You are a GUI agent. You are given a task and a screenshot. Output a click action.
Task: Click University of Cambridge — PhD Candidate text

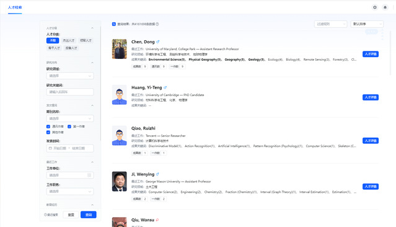click(175, 95)
